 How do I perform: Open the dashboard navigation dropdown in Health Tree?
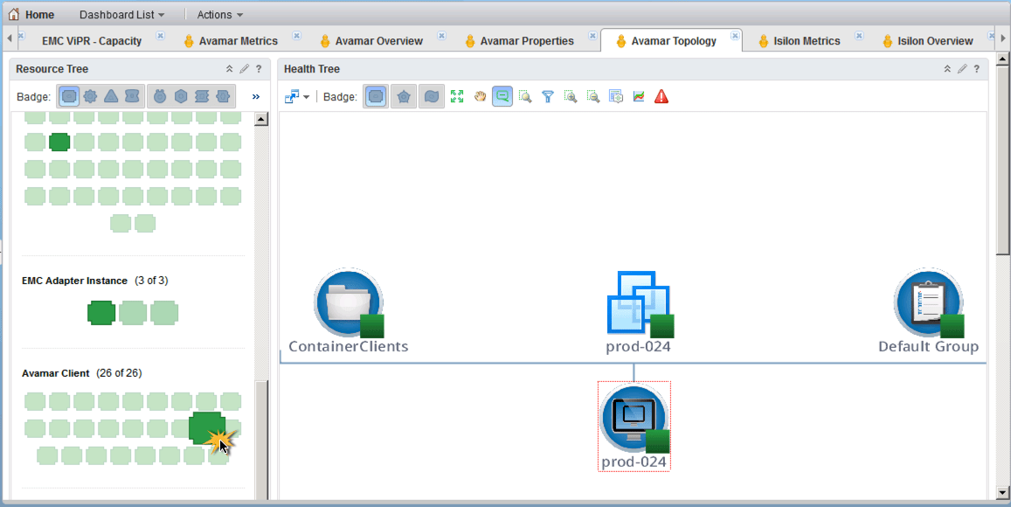(296, 97)
